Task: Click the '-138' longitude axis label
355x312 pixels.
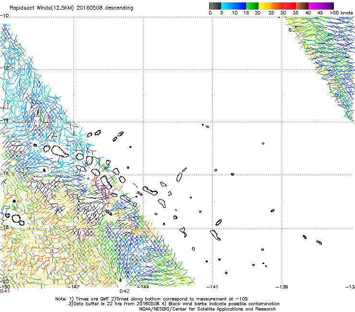Action: coord(282,287)
